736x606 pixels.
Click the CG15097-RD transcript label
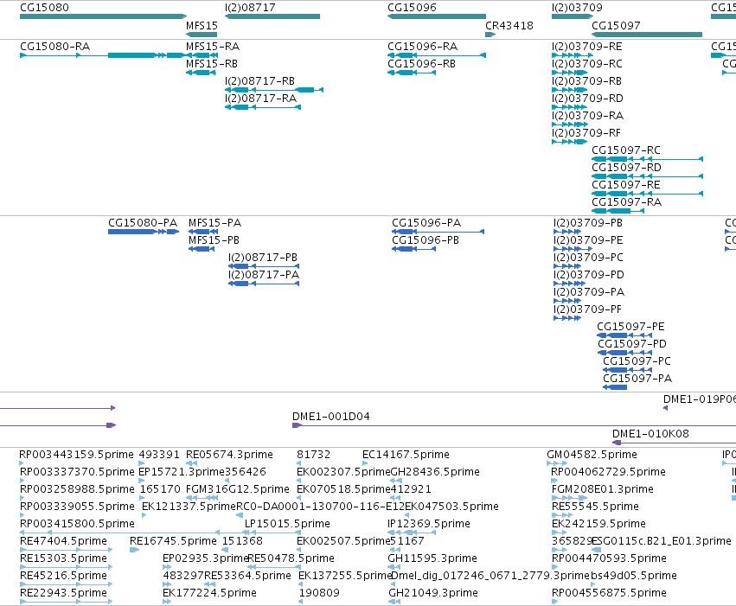pyautogui.click(x=626, y=168)
